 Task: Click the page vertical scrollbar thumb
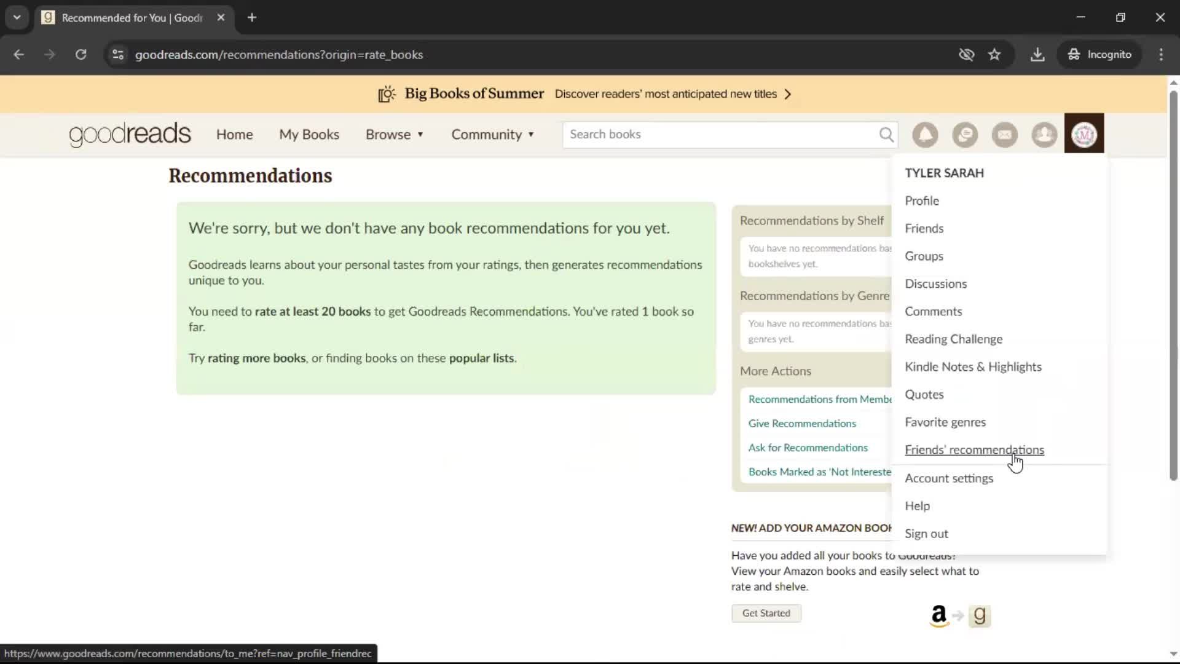(x=1173, y=286)
